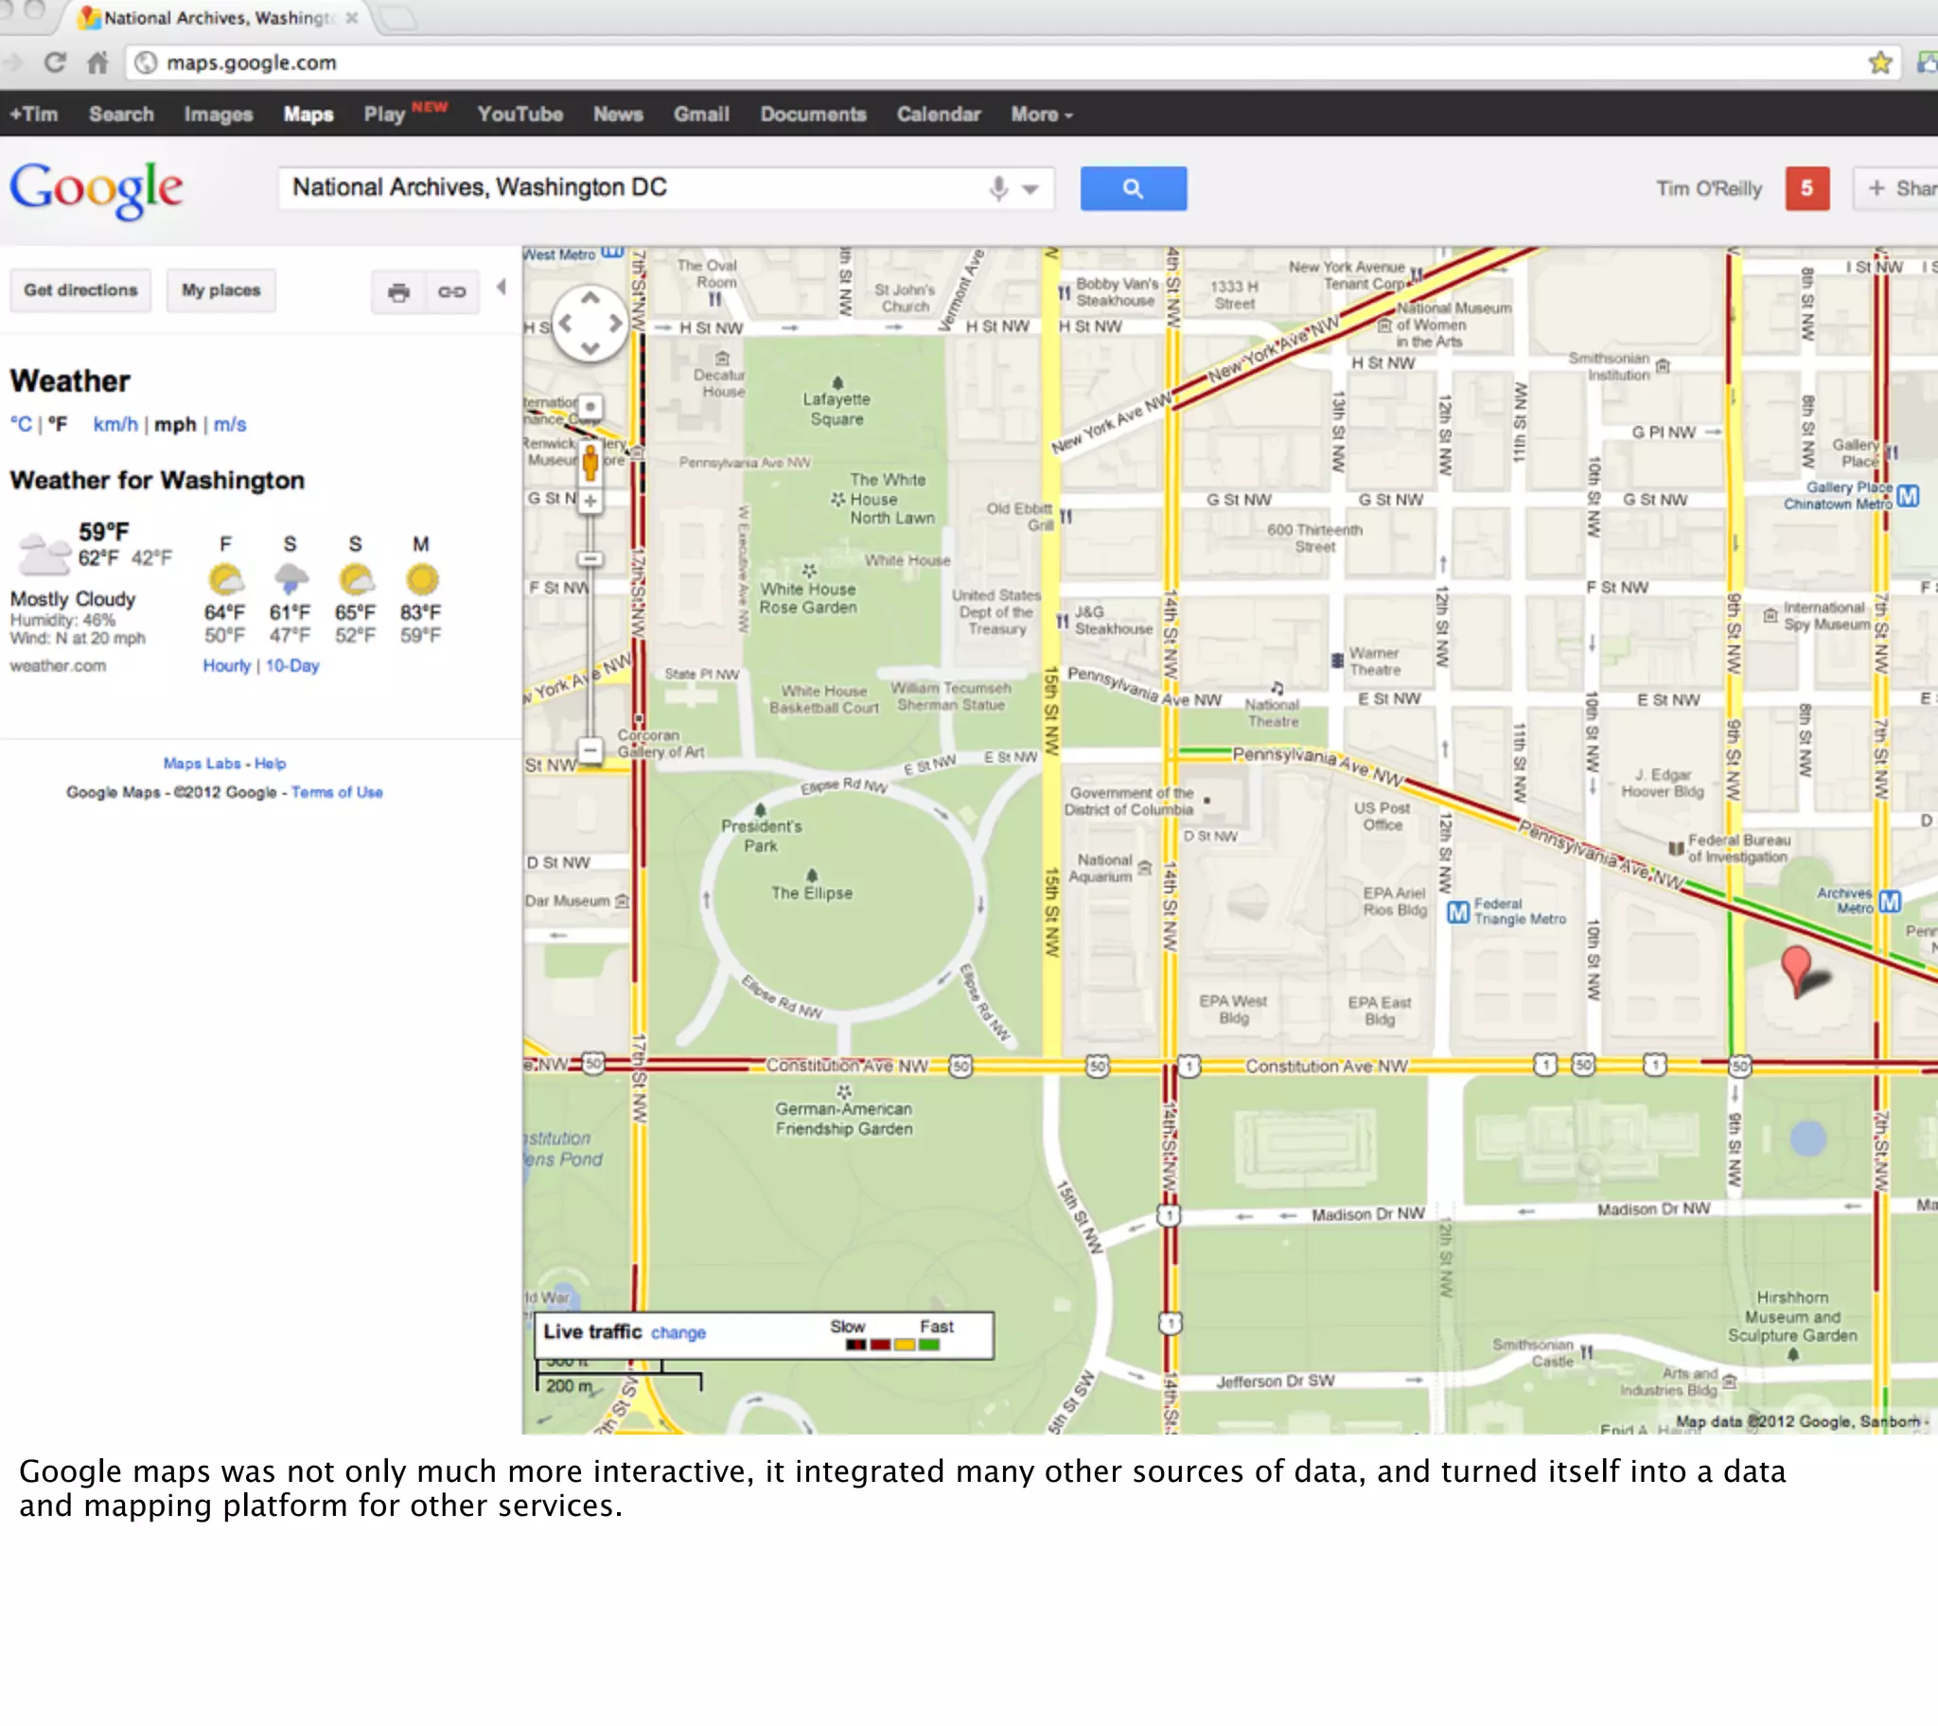Switch temperature to °F
The height and width of the screenshot is (1726, 1938).
(x=58, y=424)
